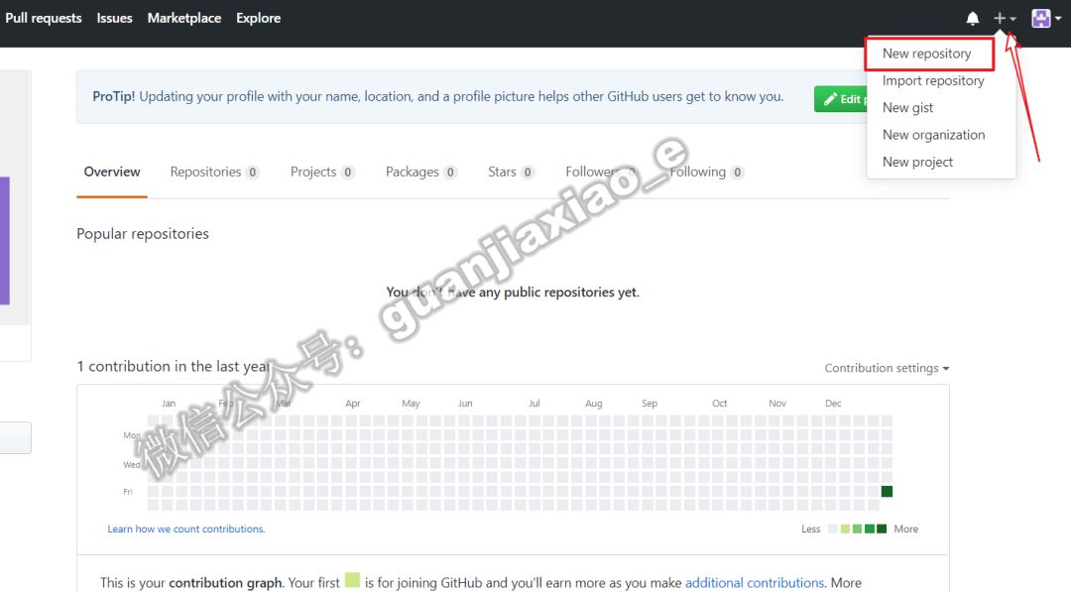This screenshot has height=592, width=1071.
Task: Go to Pull requests in the header
Action: 43,18
